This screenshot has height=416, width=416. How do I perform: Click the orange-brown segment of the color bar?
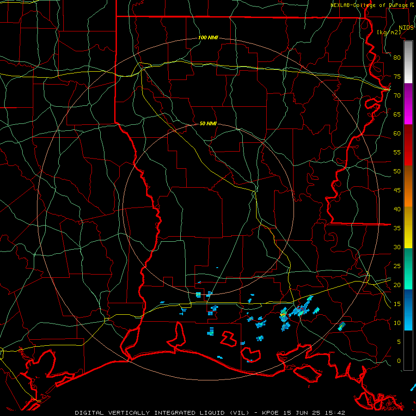coord(408,186)
